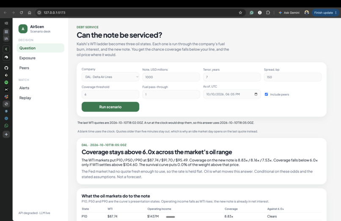Open the WhatsApp icon in the sidebar
The width and height of the screenshot is (341, 221).
point(6,126)
